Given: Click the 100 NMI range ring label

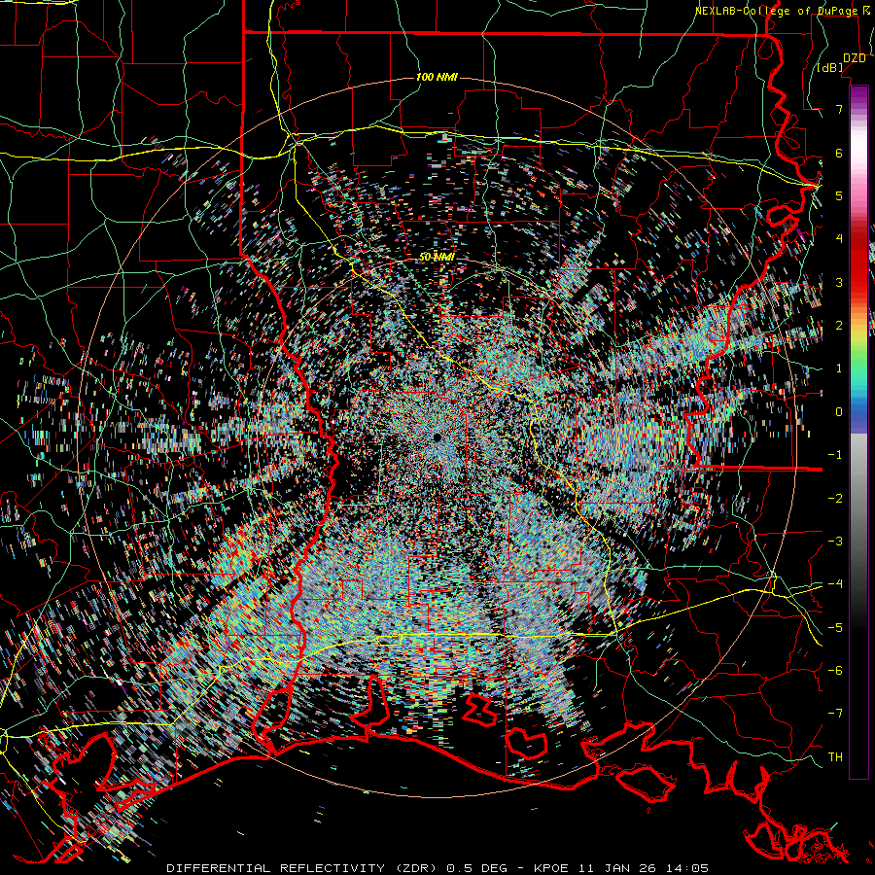Looking at the screenshot, I should point(437,77).
